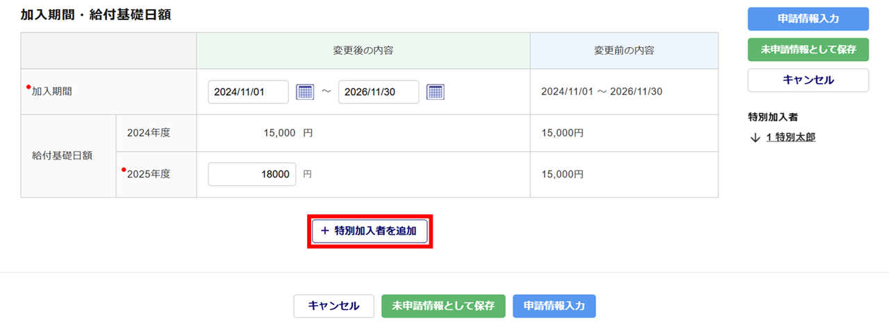Viewport: 889px width, 330px height.
Task: Click the 加入期間 required field label
Action: point(51,92)
